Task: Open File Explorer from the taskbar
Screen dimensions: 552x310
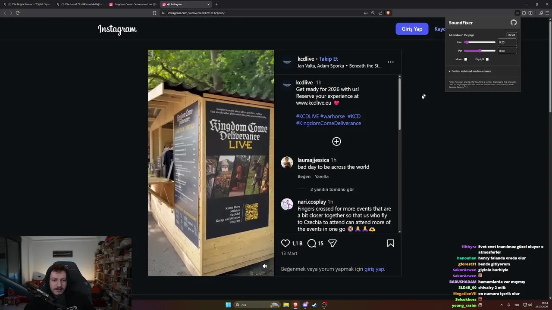Action: point(286,305)
